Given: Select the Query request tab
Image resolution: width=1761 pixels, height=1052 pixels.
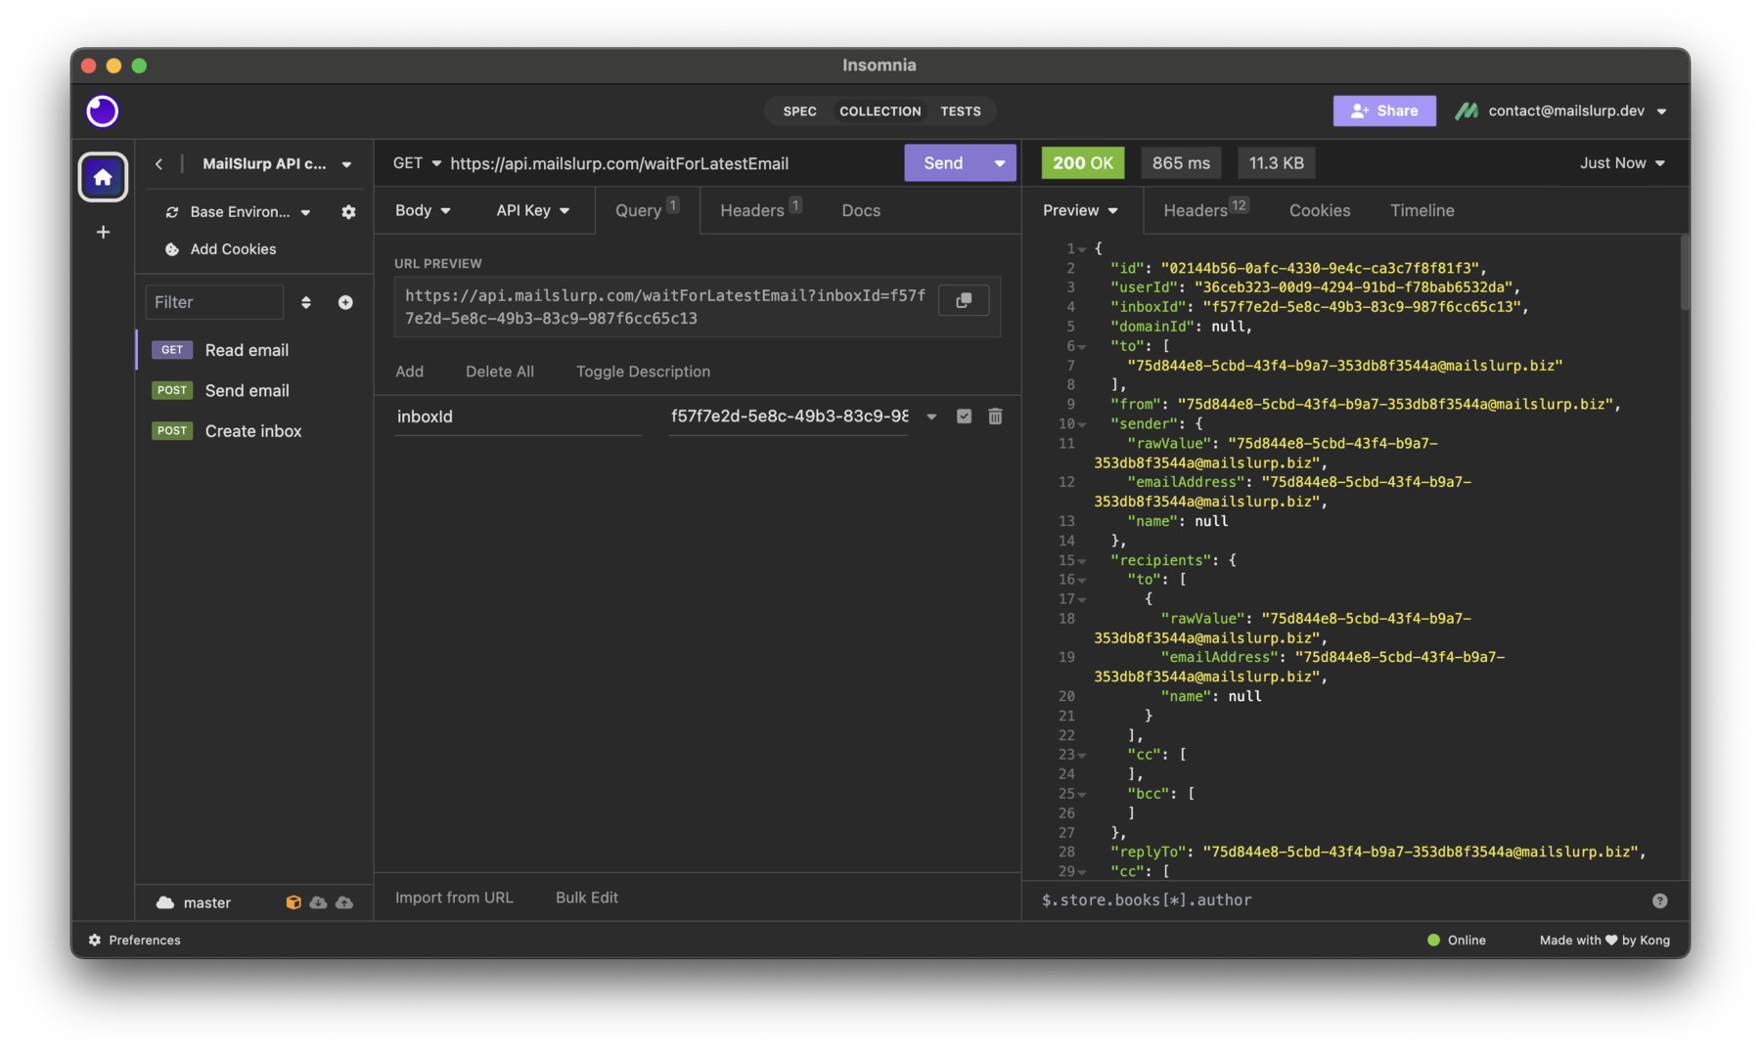Looking at the screenshot, I should [x=647, y=210].
